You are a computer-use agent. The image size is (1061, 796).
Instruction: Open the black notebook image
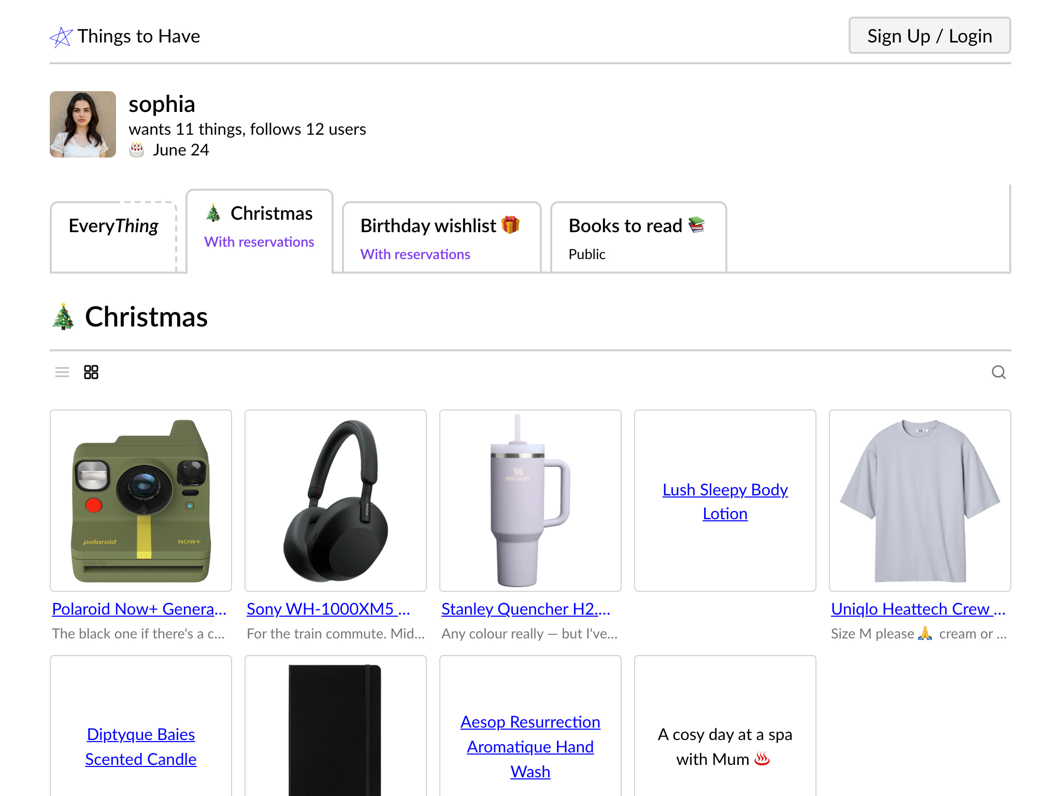336,726
